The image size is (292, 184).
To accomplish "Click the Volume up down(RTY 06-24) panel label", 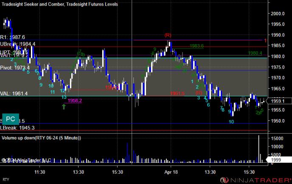I will (x=41, y=138).
